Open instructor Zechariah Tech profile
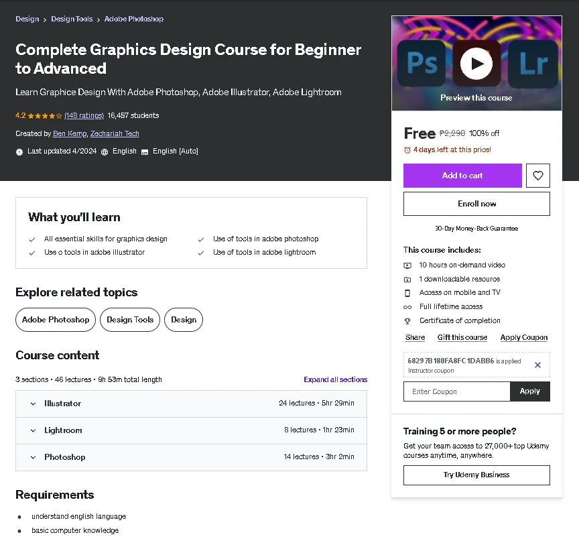Screen dimensions: 579x547 (x=115, y=133)
